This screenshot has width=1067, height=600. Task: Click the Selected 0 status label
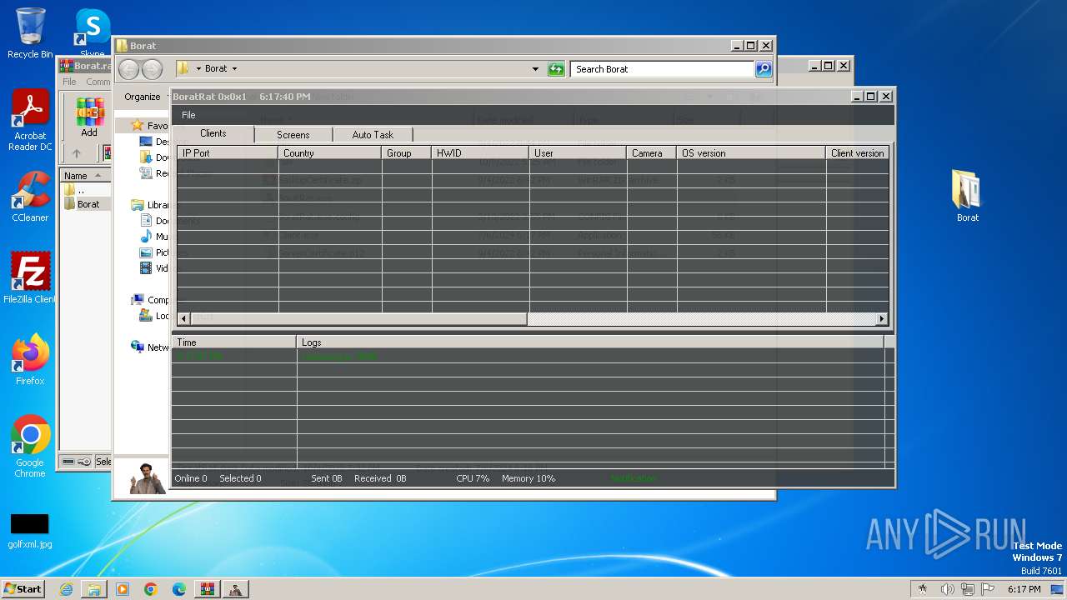pos(240,478)
